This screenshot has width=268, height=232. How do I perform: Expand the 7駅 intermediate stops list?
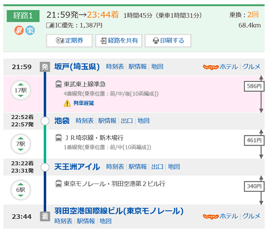point(21,144)
